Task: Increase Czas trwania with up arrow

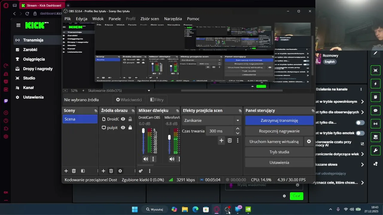Action: click(x=238, y=129)
